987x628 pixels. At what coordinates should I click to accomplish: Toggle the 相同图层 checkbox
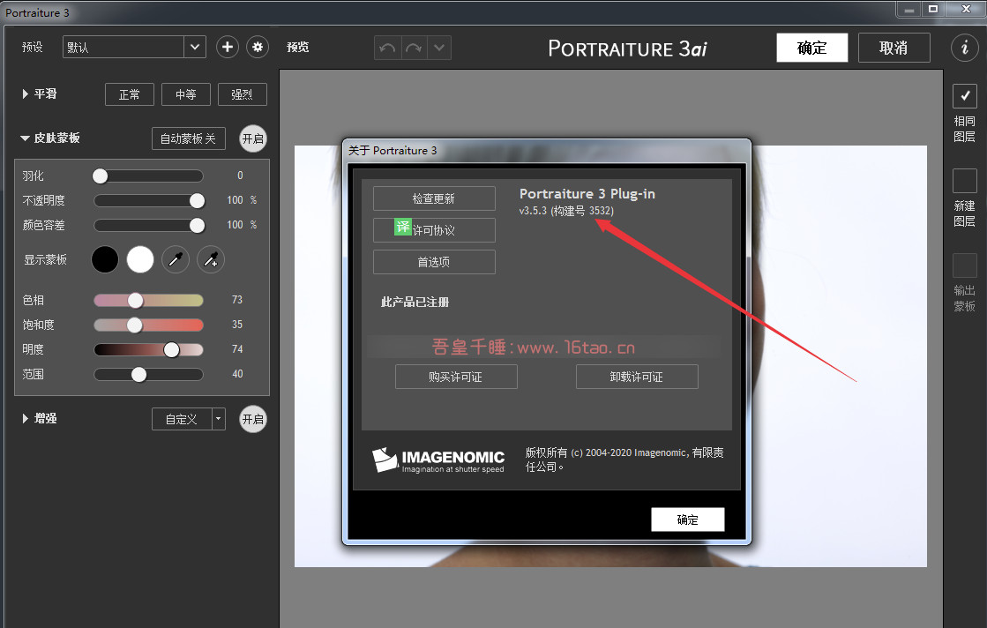pos(964,95)
